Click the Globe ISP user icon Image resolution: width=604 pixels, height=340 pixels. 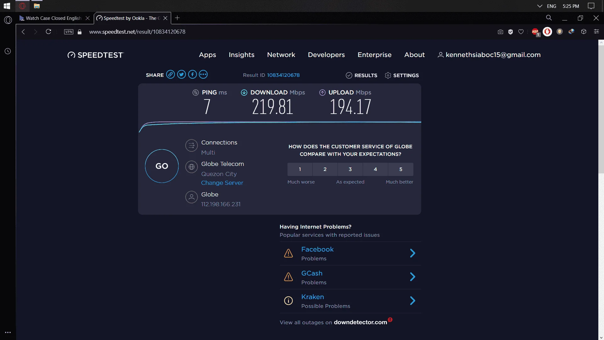coord(191,197)
